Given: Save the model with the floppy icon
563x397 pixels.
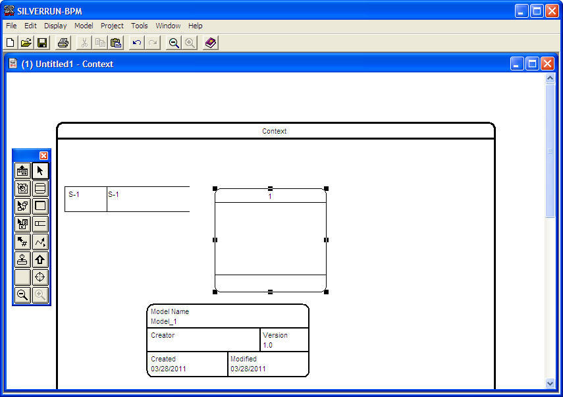Looking at the screenshot, I should coord(42,43).
